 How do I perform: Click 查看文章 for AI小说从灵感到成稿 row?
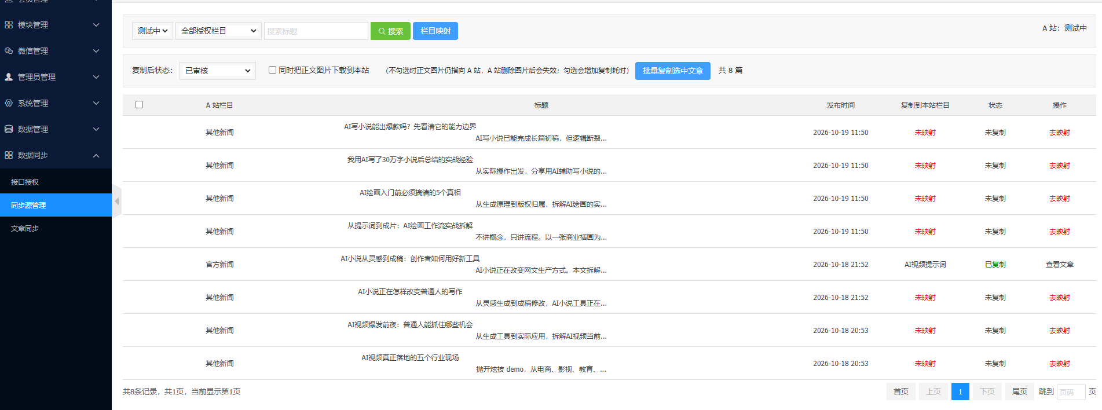pos(1060,265)
